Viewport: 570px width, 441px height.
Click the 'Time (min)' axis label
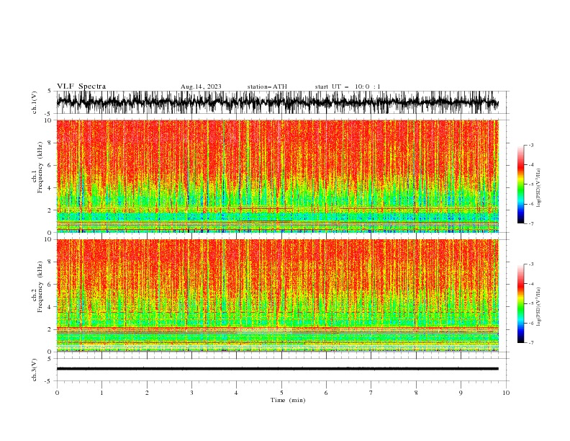pyautogui.click(x=288, y=400)
